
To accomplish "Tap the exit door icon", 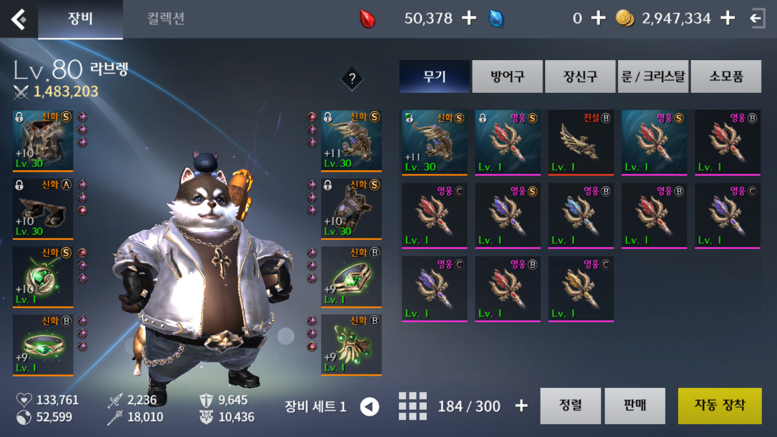I will (x=757, y=18).
